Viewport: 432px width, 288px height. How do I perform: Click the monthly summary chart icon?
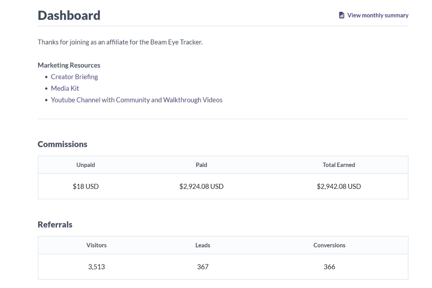[342, 15]
